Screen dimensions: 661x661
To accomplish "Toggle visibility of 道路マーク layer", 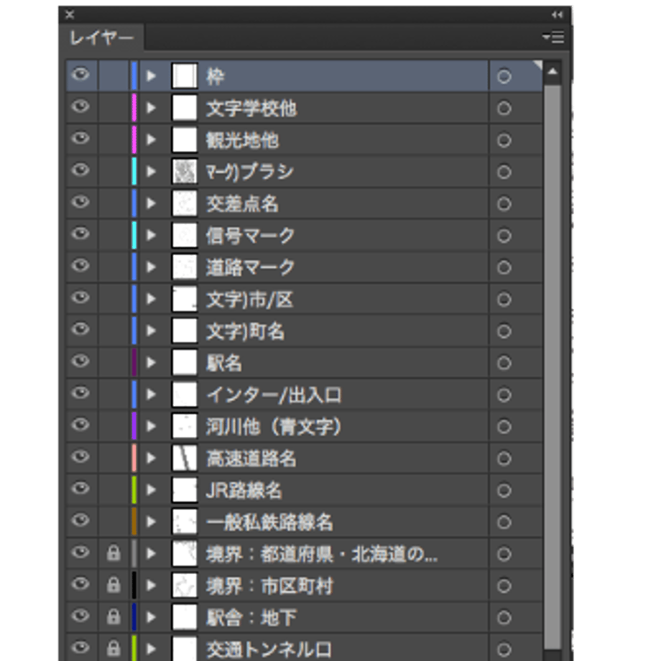I will pos(80,266).
